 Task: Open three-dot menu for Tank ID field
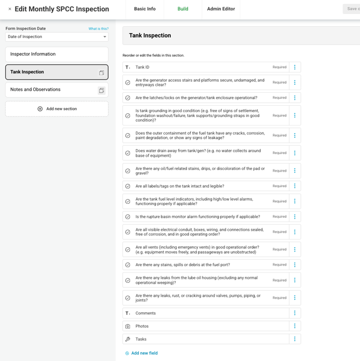tap(294, 68)
